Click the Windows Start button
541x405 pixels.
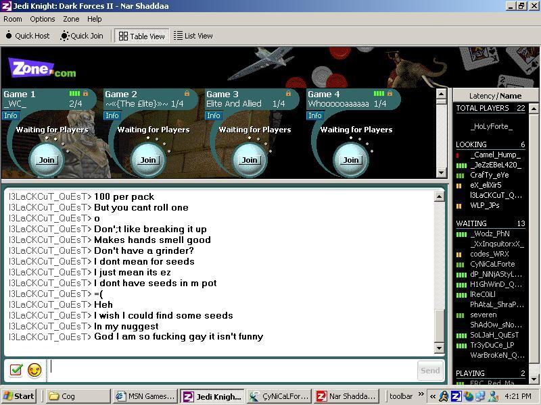pos(19,396)
